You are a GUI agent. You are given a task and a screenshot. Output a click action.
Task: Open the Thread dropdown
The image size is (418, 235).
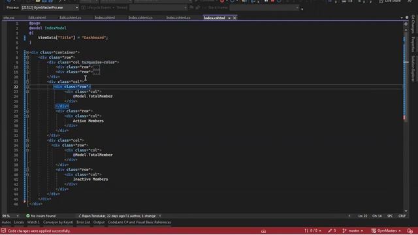(158, 8)
